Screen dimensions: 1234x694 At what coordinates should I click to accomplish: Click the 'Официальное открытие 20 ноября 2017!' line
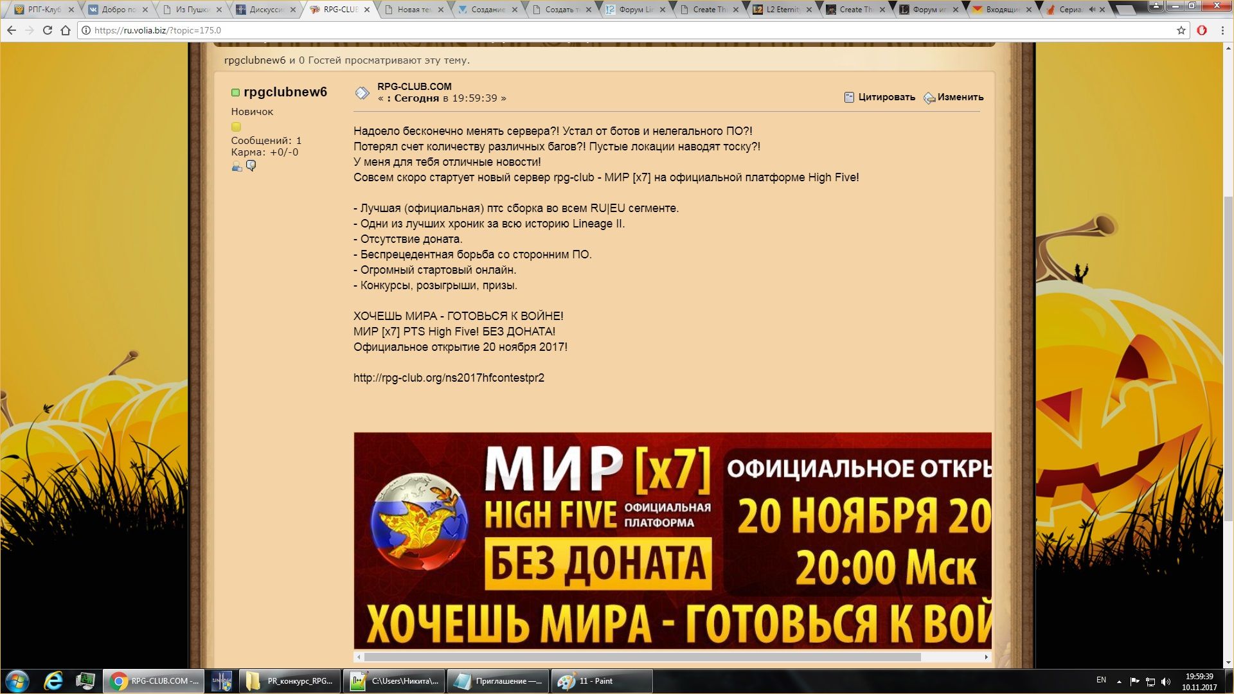point(460,347)
